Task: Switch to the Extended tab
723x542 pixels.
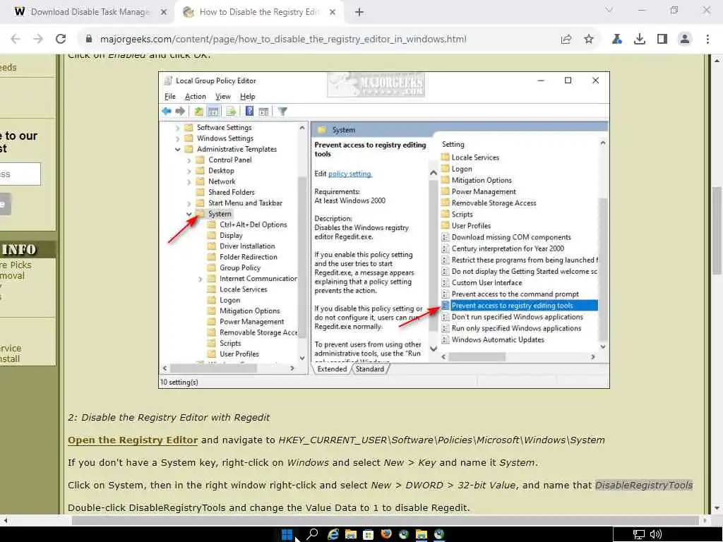Action: [332, 368]
